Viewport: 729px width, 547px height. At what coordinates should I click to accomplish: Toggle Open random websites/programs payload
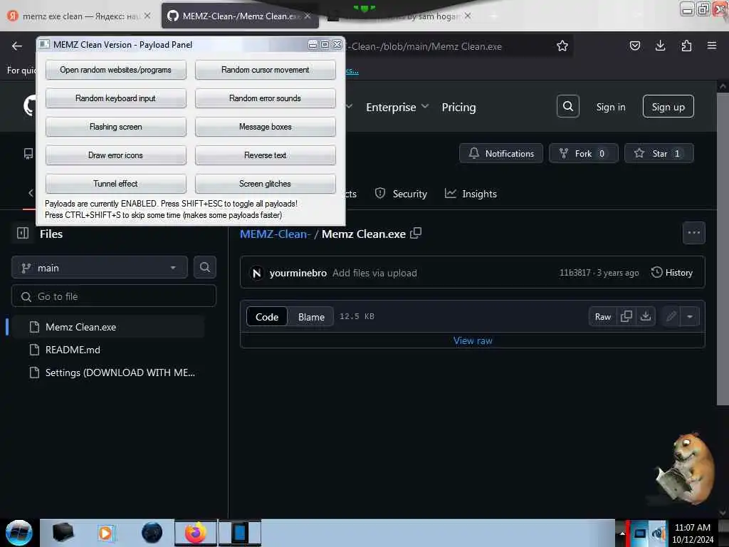(x=116, y=70)
